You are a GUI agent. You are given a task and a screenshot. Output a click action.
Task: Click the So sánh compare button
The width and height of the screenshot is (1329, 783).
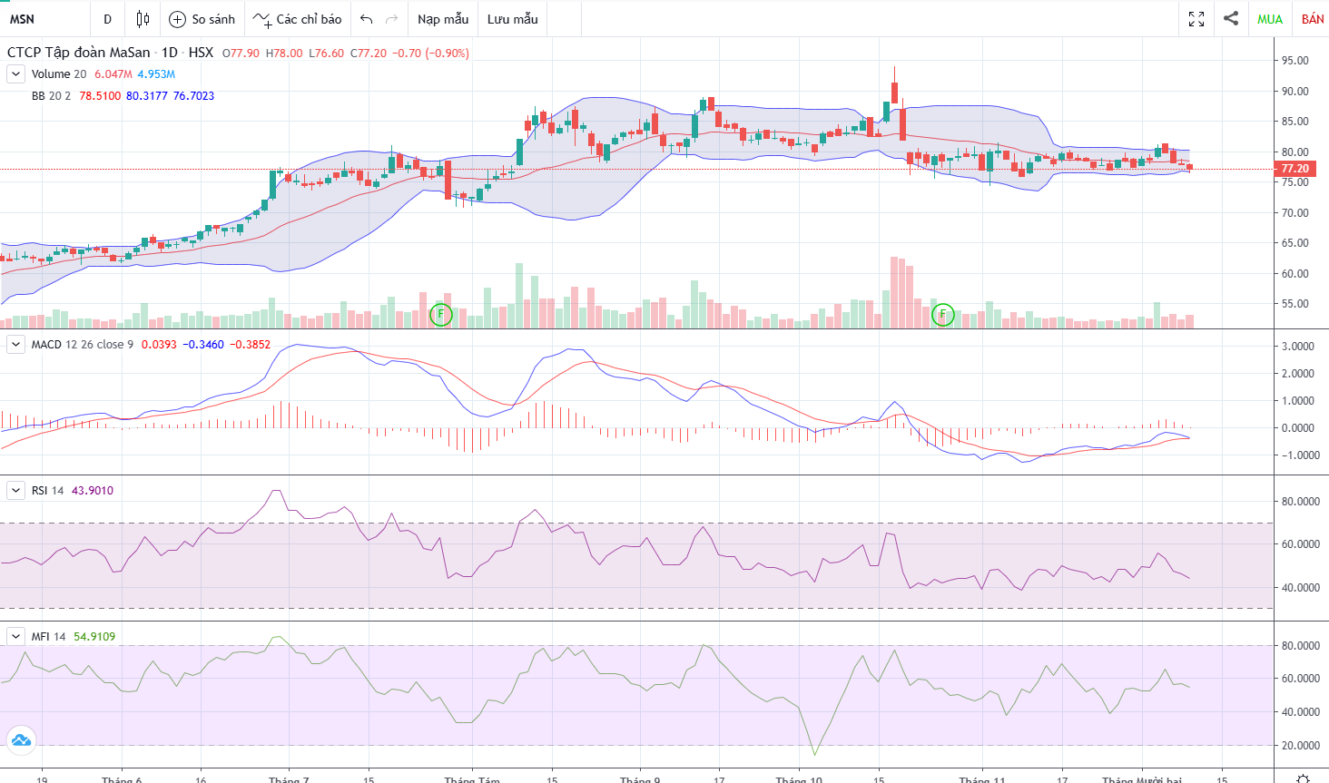pos(202,19)
